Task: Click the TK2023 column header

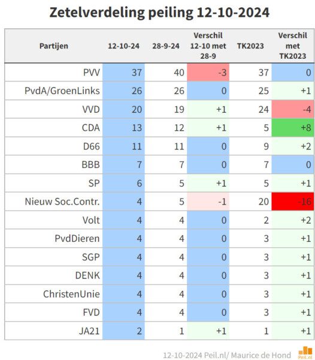Action: (x=250, y=46)
